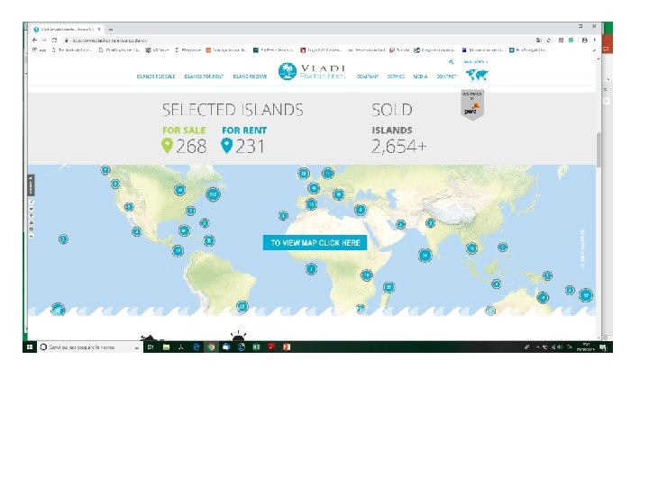Open the Service menu
This screenshot has height=486, width=649.
point(396,76)
